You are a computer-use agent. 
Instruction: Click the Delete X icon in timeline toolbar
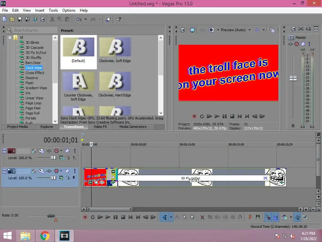[203, 217]
